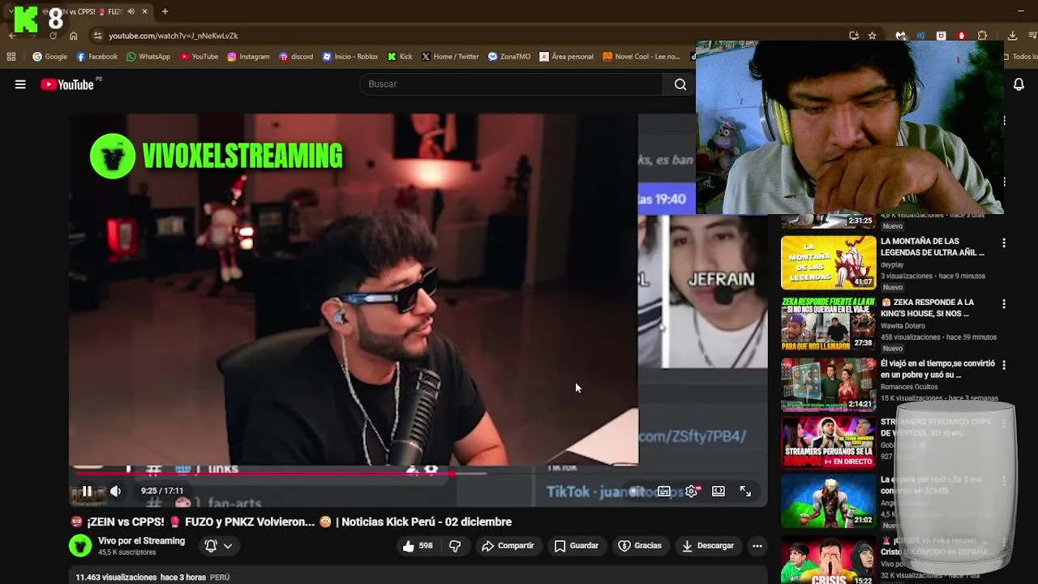Open the Área personal bookmark

tap(567, 57)
